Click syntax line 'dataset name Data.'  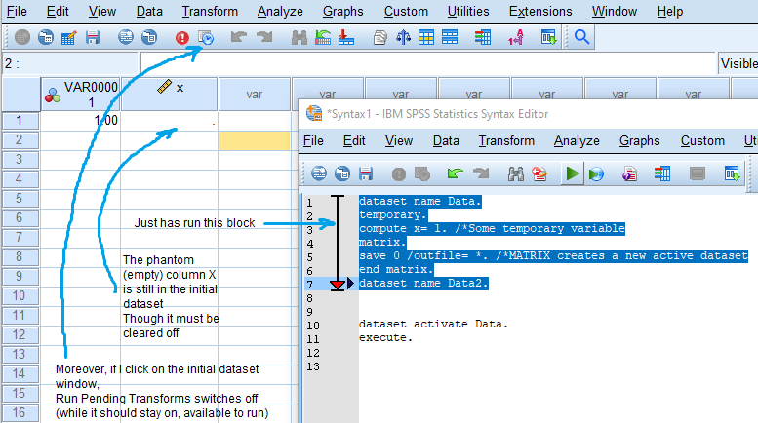pyautogui.click(x=420, y=202)
